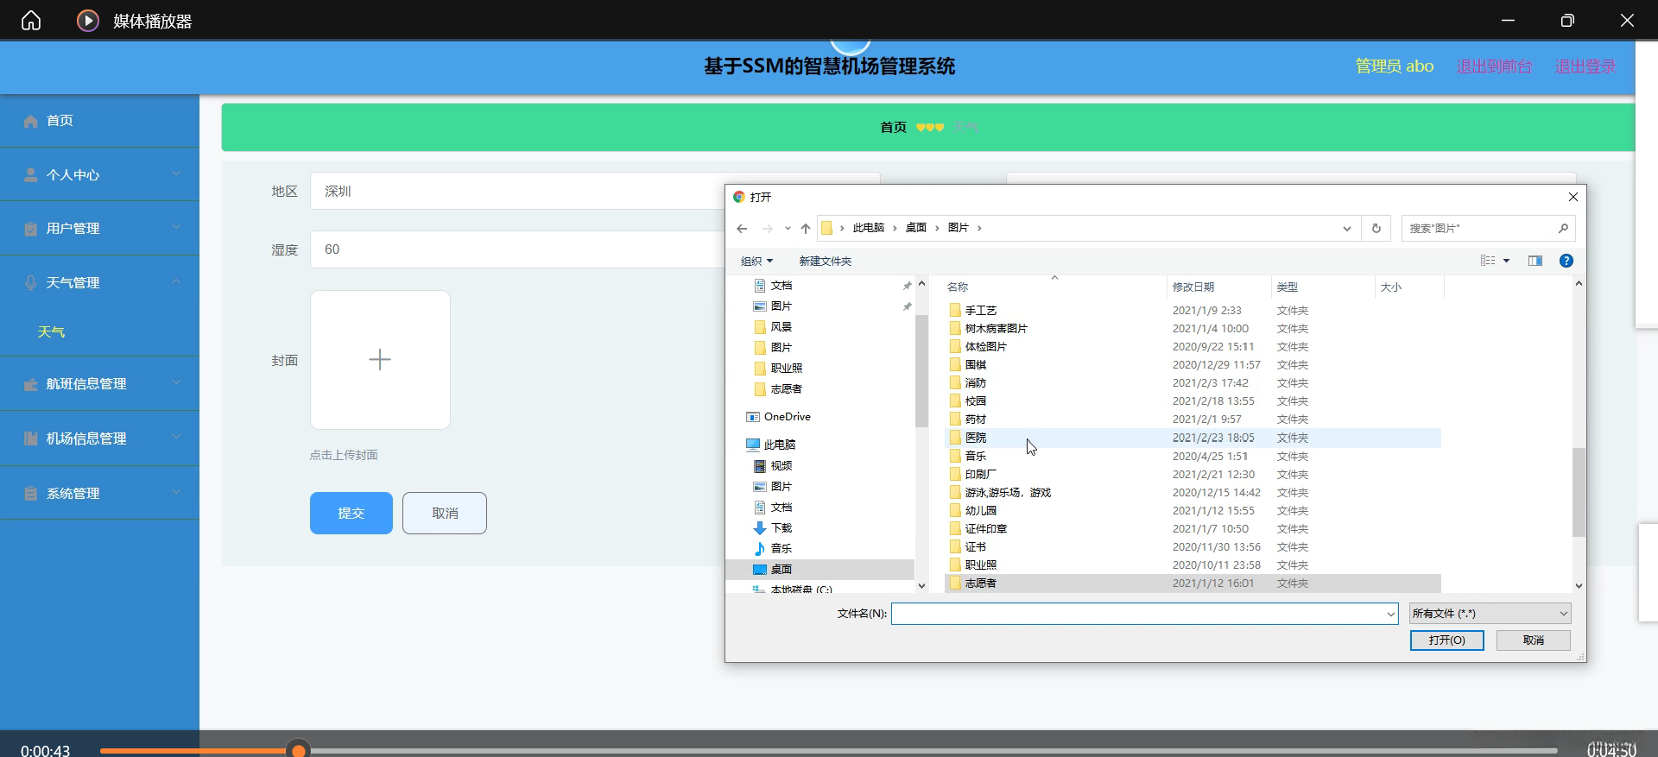Sort by 修改日期 column header
This screenshot has width=1658, height=757.
(1219, 287)
